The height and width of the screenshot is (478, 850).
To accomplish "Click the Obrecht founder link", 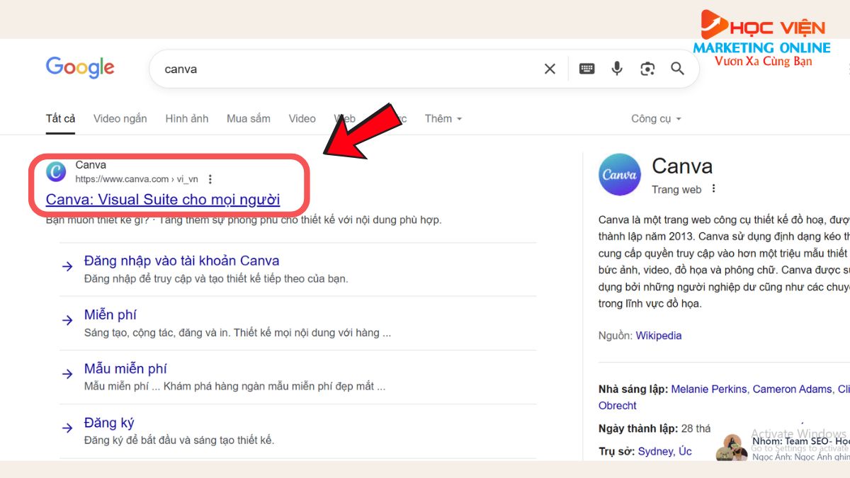I will [x=618, y=406].
